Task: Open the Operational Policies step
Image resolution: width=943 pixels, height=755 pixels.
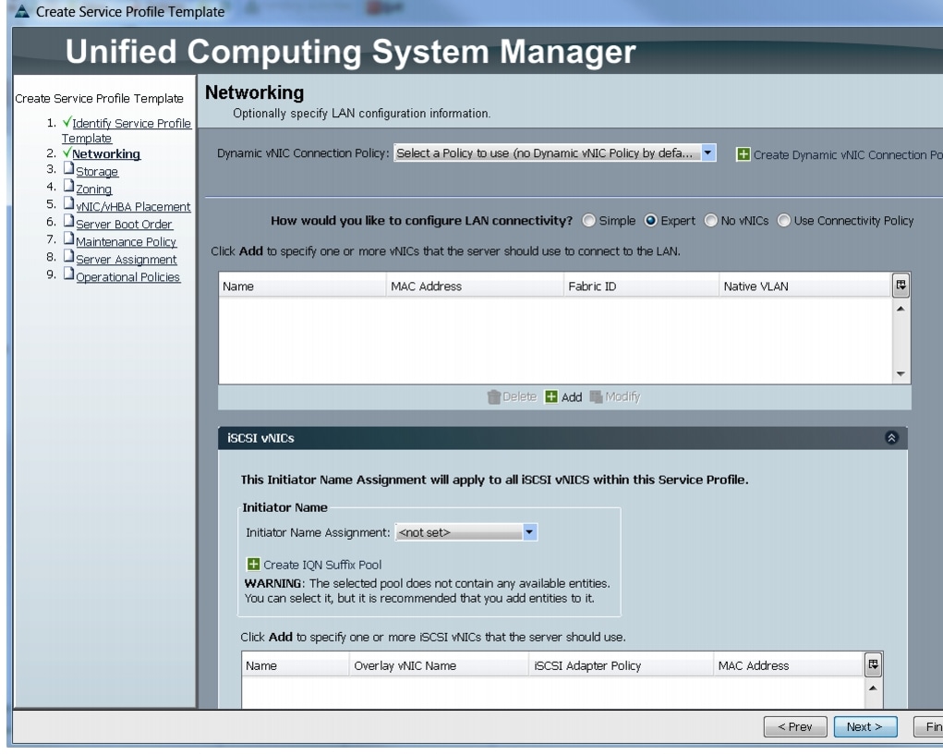Action: click(128, 276)
